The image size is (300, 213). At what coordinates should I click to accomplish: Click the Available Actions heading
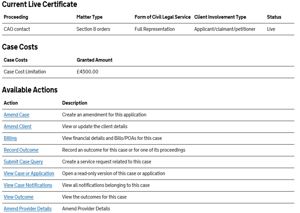click(30, 90)
